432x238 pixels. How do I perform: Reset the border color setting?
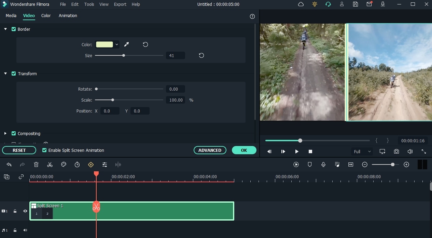pos(145,44)
